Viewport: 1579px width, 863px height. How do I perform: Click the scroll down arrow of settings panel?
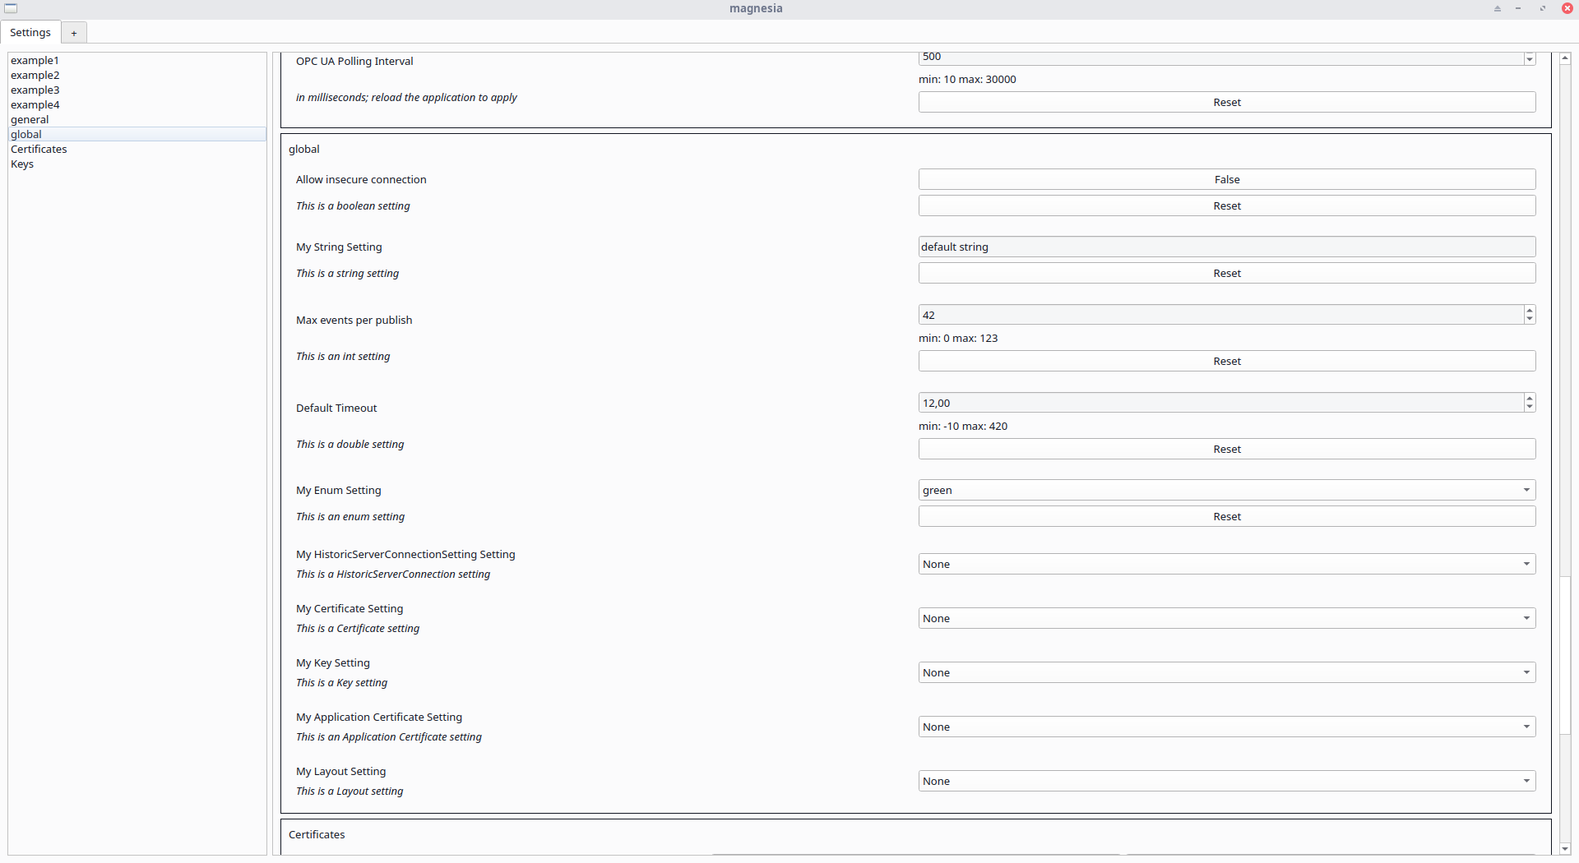coord(1565,848)
